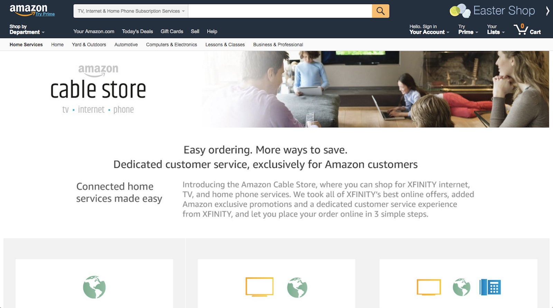Screen dimensions: 553x308
Task: Open Today's Deals link
Action: pos(137,31)
